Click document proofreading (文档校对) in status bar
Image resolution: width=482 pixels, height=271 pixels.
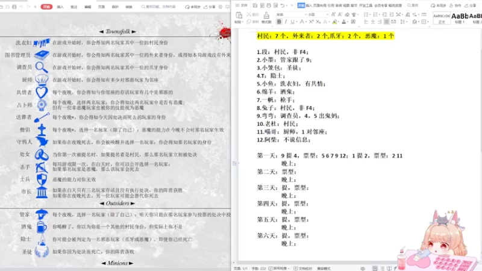pos(303,268)
